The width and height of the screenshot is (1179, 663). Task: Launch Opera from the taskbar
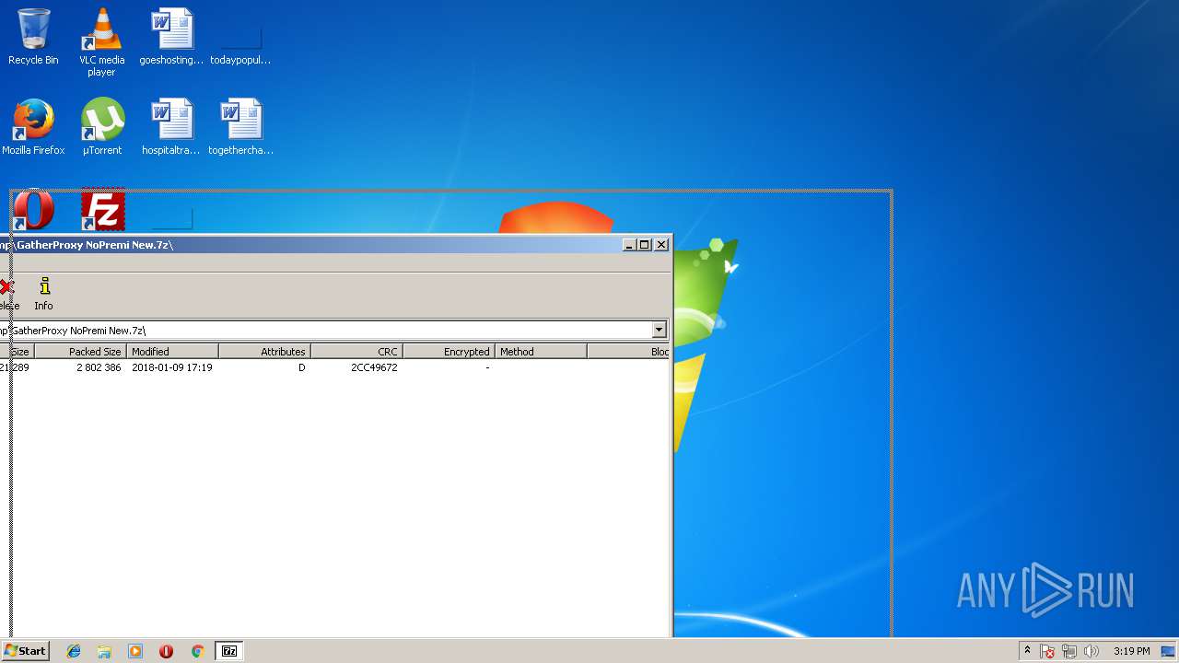click(166, 651)
